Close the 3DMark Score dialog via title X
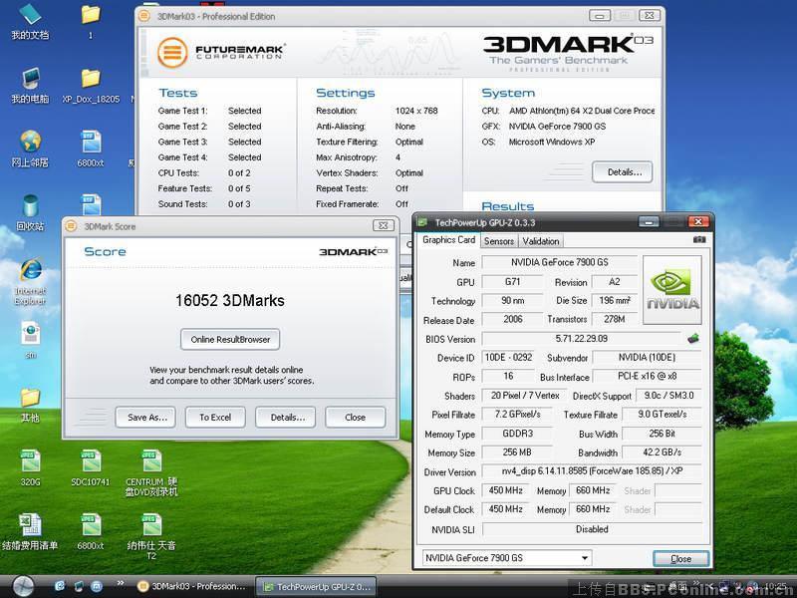This screenshot has height=598, width=797. click(x=384, y=225)
